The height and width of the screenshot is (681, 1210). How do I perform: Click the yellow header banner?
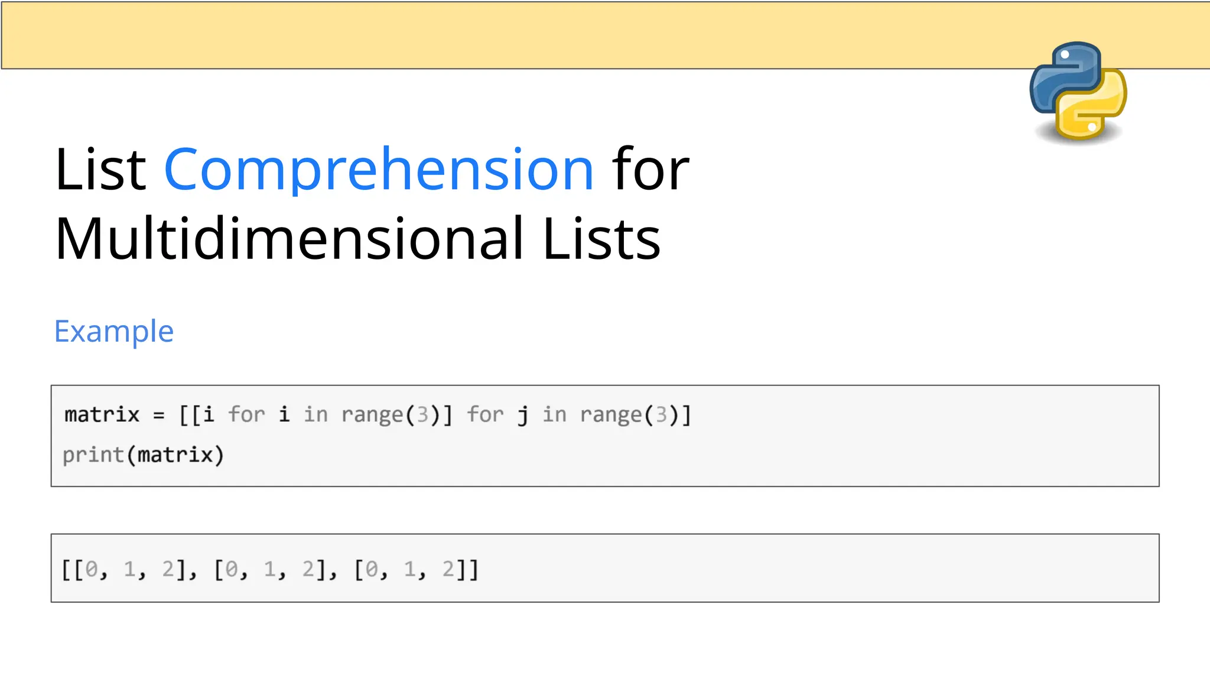[605, 35]
